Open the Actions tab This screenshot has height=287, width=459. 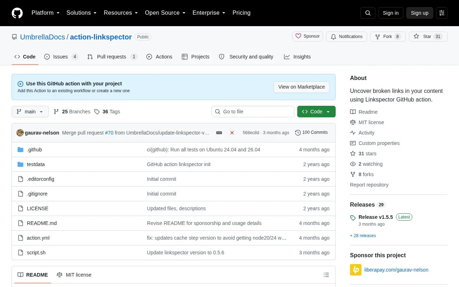[x=159, y=57]
